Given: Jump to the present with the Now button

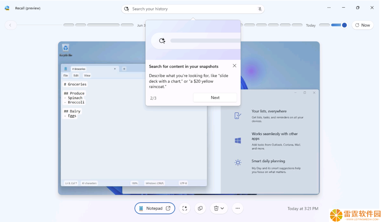Looking at the screenshot, I should tap(362, 25).
